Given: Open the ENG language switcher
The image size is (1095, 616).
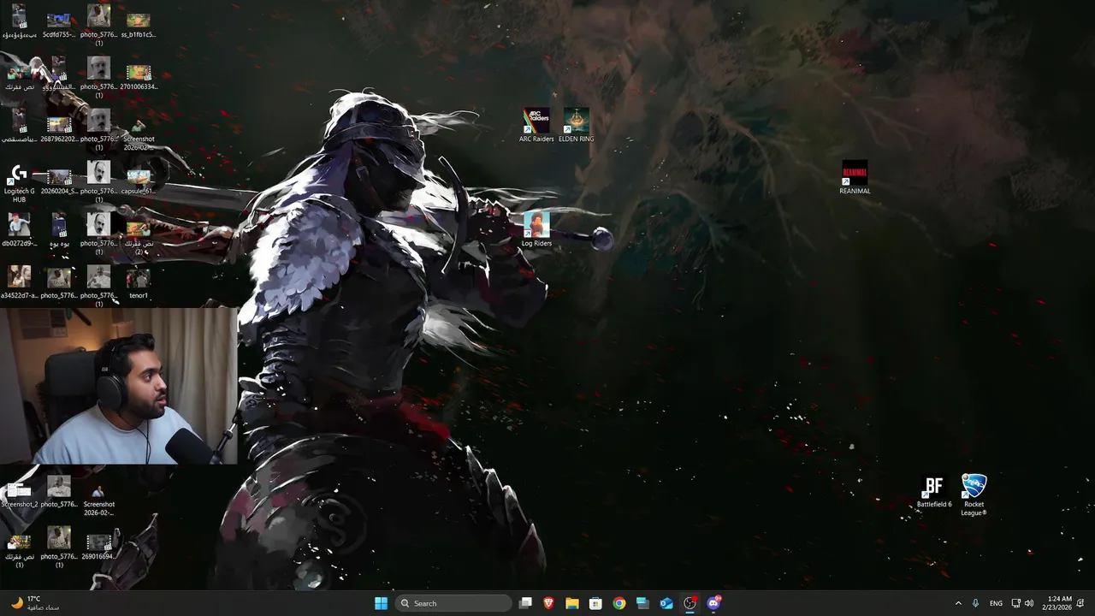Looking at the screenshot, I should pyautogui.click(x=996, y=603).
